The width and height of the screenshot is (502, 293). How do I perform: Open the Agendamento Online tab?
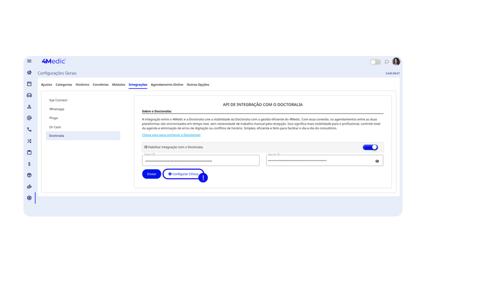167,85
